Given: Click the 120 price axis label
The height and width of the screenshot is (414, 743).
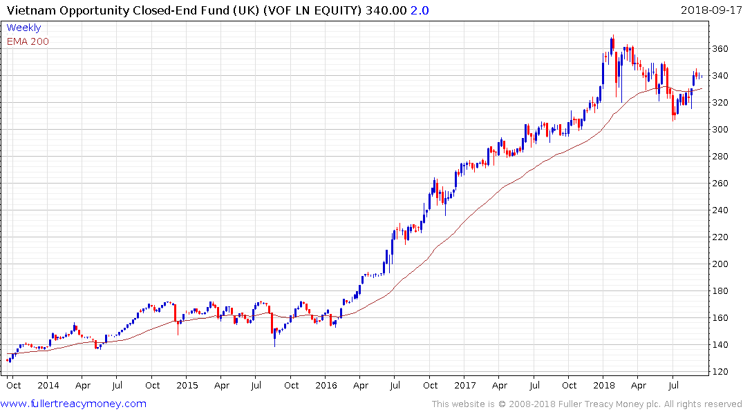Looking at the screenshot, I should [x=720, y=372].
